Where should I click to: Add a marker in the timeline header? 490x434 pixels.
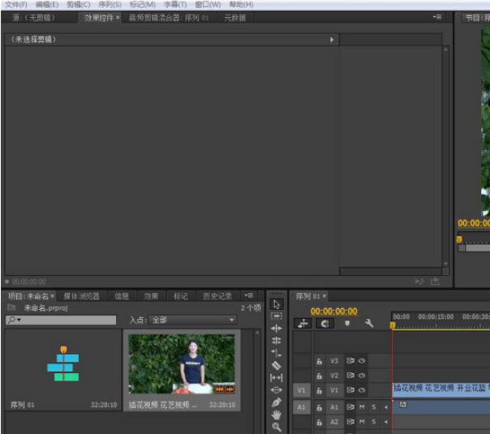(x=347, y=323)
